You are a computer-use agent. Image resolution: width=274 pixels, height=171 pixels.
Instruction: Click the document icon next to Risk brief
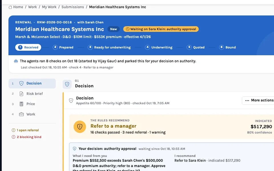tap(21, 94)
